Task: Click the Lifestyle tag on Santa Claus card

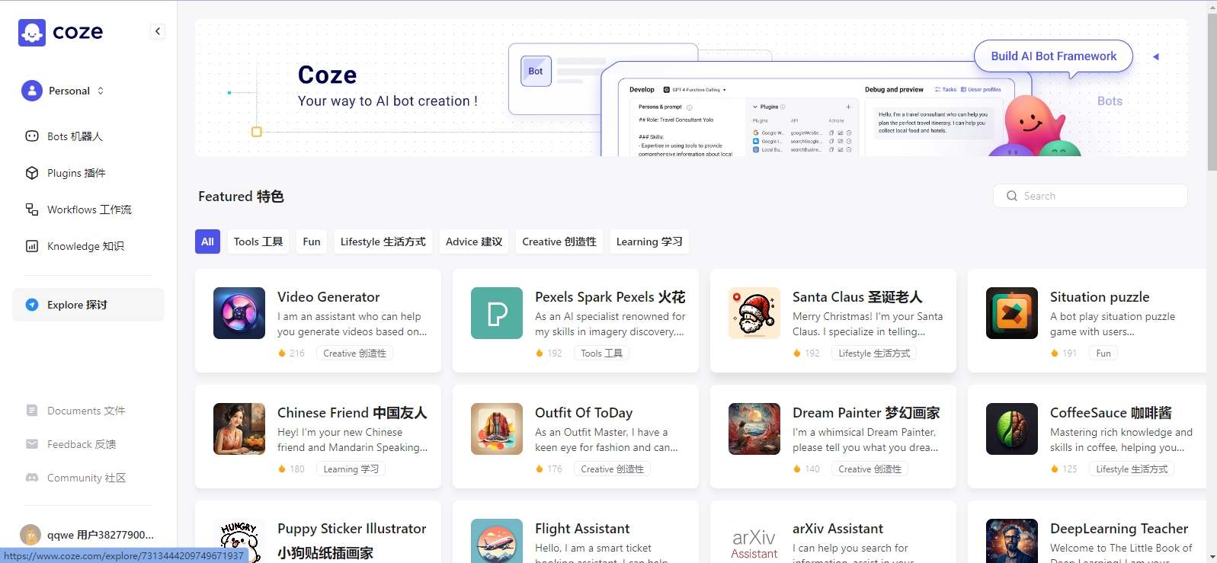Action: [x=874, y=353]
